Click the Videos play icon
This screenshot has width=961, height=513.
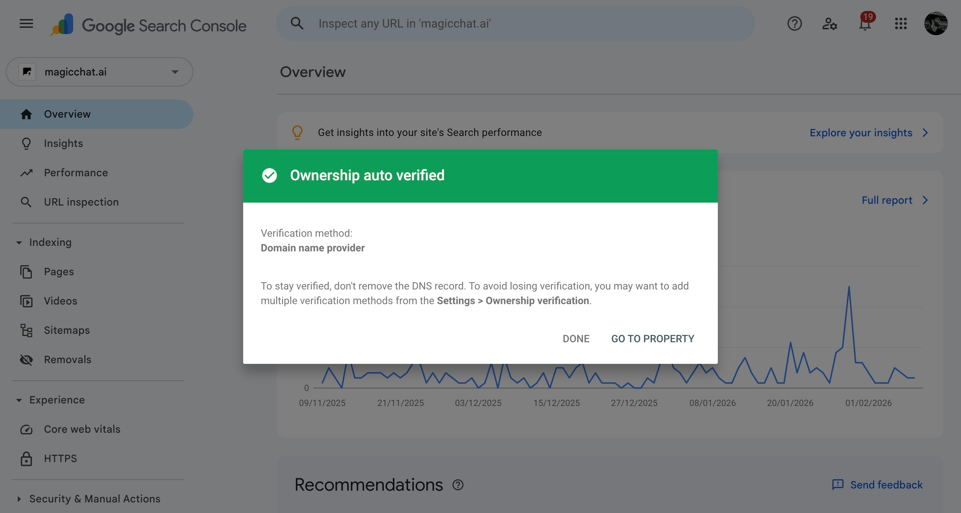[26, 301]
